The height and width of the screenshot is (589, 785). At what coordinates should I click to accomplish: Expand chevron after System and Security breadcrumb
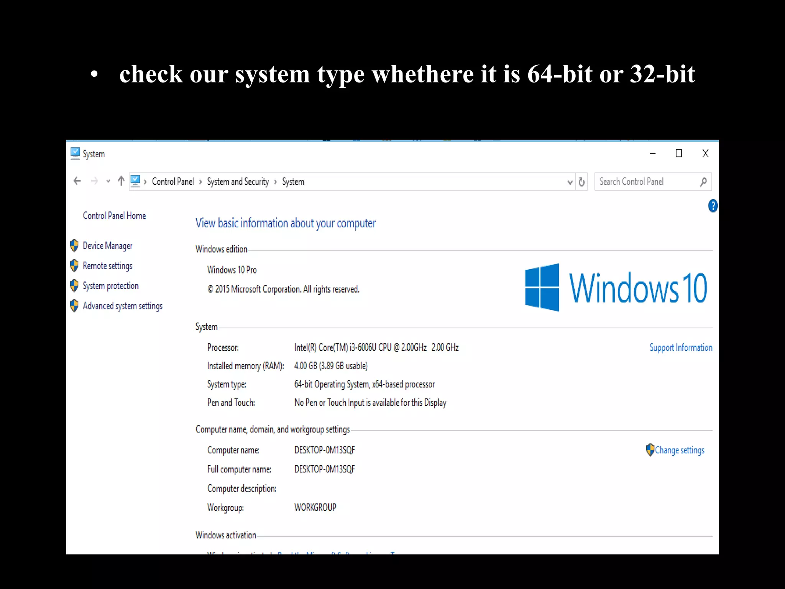(x=276, y=182)
